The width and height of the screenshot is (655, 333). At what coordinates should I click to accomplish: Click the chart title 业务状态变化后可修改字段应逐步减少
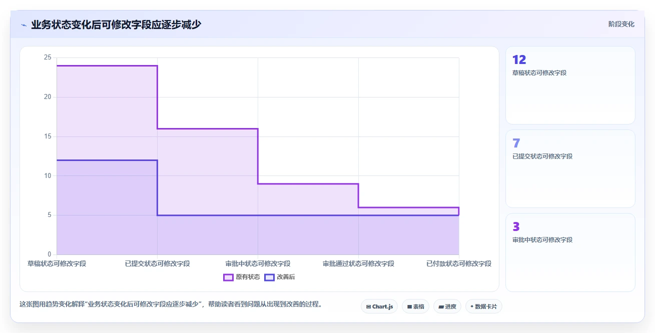[x=116, y=24]
